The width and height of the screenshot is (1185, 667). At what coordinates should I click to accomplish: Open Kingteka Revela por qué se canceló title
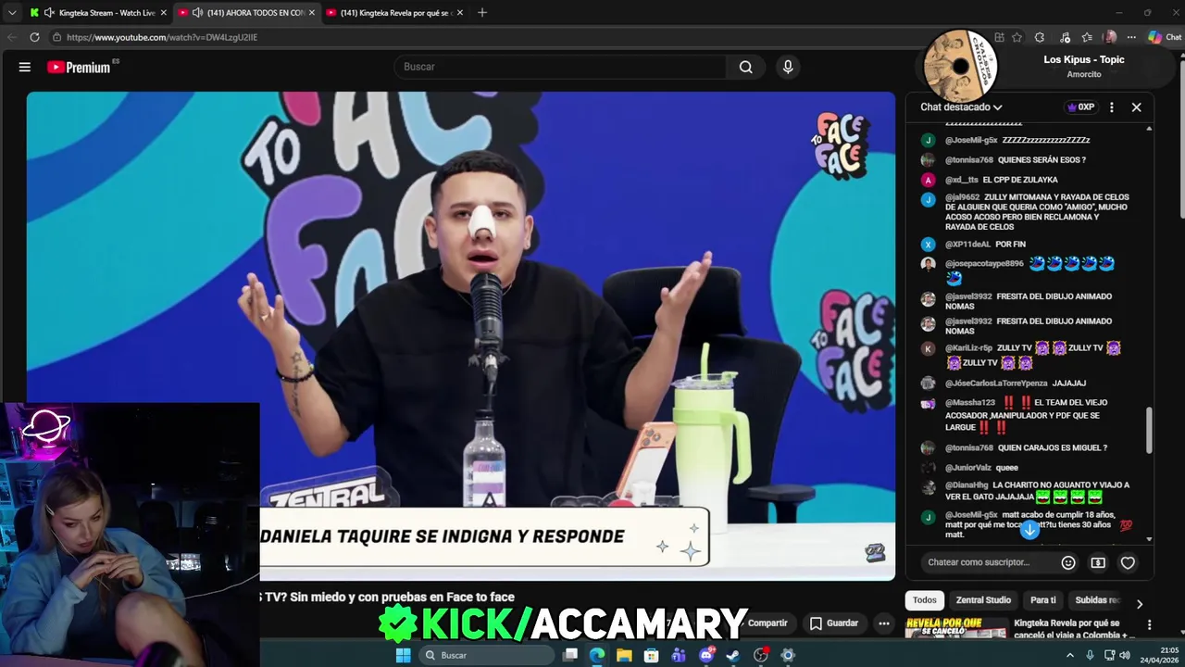click(x=1074, y=629)
